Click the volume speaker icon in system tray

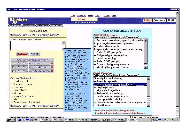(153, 120)
